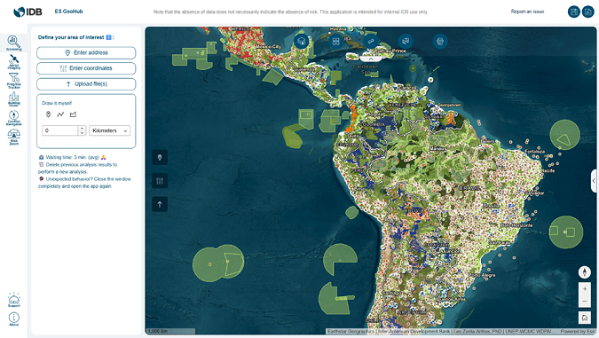The width and height of the screenshot is (599, 338).
Task: Click the Report an issue link
Action: (527, 12)
